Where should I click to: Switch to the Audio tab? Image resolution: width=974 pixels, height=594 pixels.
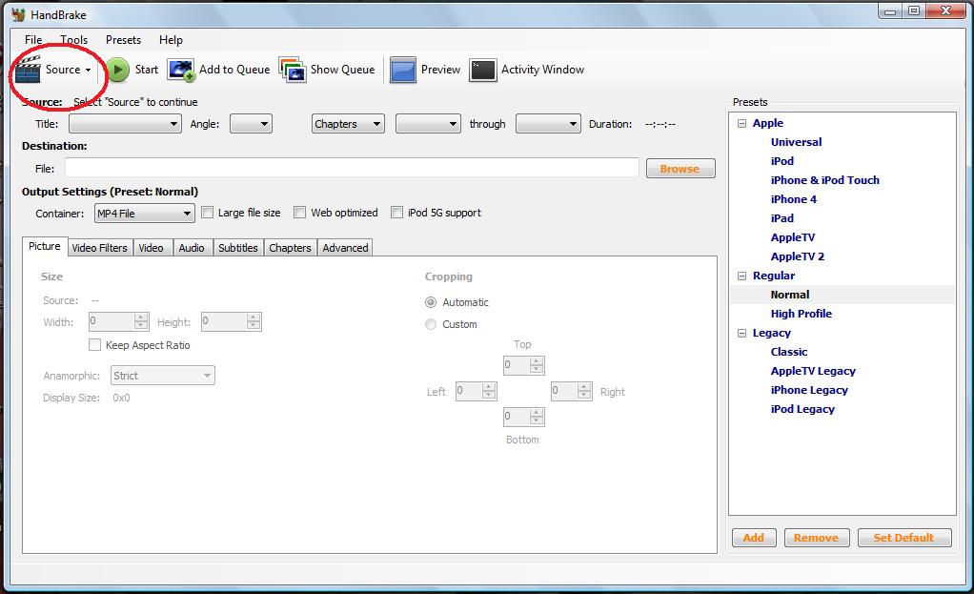[192, 248]
